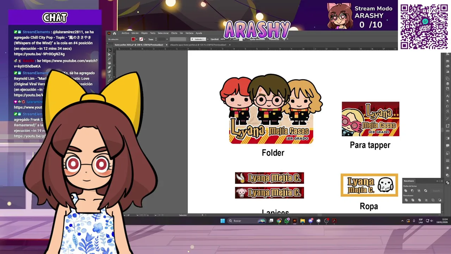
Task: Select the Folder label artwork on canvas
Action: pyautogui.click(x=271, y=109)
